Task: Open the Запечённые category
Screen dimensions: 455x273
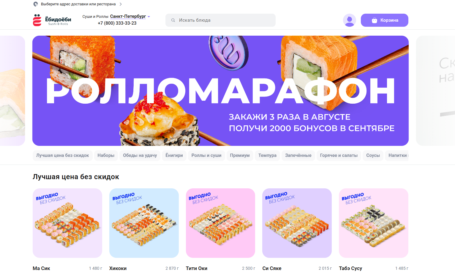Action: point(298,155)
